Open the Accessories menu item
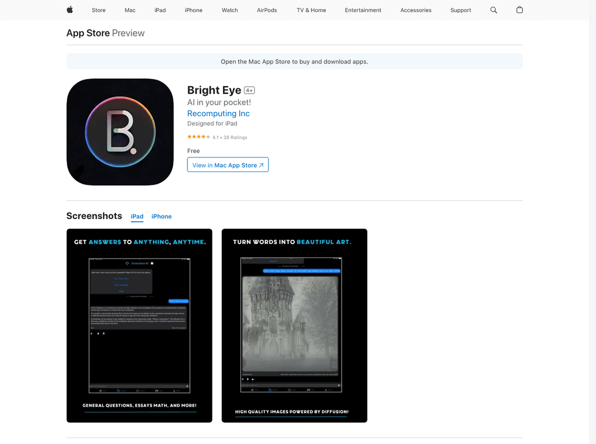Screen dimensions: 596x444 (x=416, y=10)
